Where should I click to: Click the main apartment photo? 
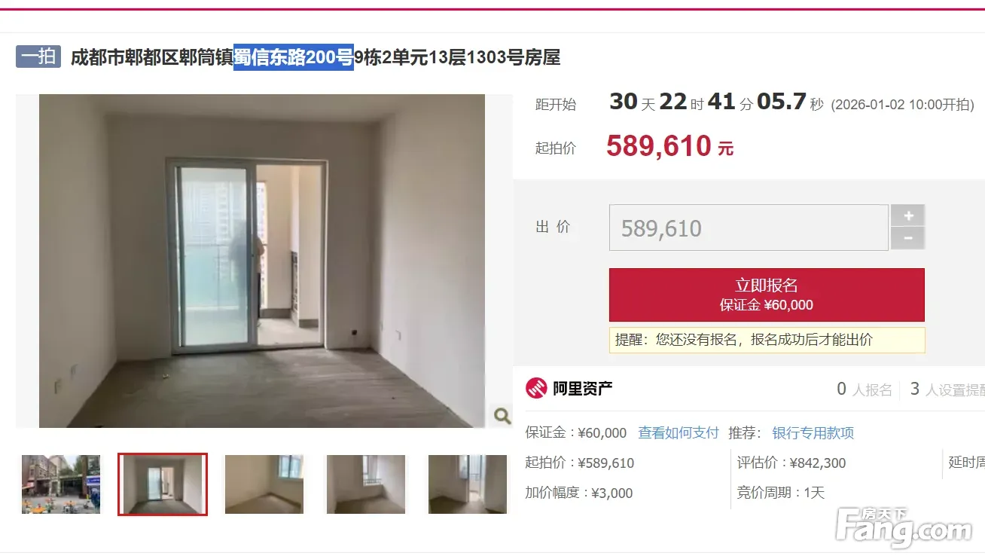(x=262, y=261)
